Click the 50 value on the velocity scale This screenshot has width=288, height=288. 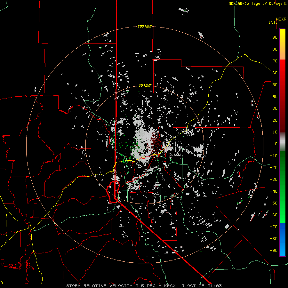coord(275,85)
